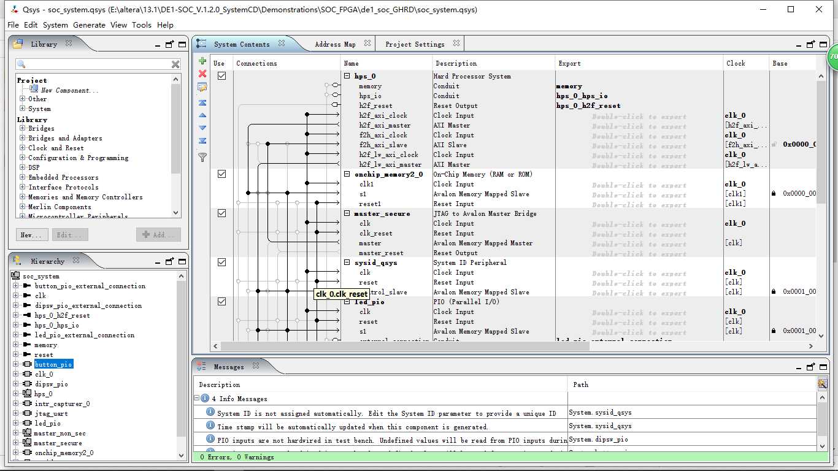The height and width of the screenshot is (471, 838).
Task: Expand Embedded Processors in Library
Action: [x=23, y=177]
